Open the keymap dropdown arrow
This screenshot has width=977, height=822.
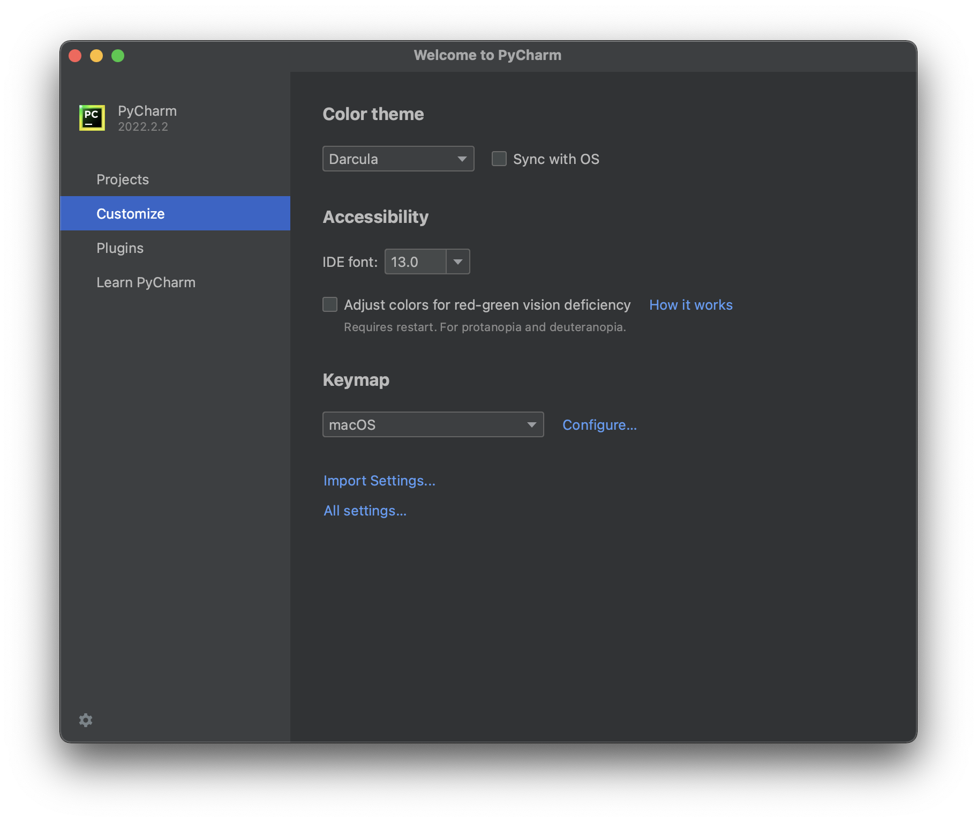pyautogui.click(x=531, y=424)
